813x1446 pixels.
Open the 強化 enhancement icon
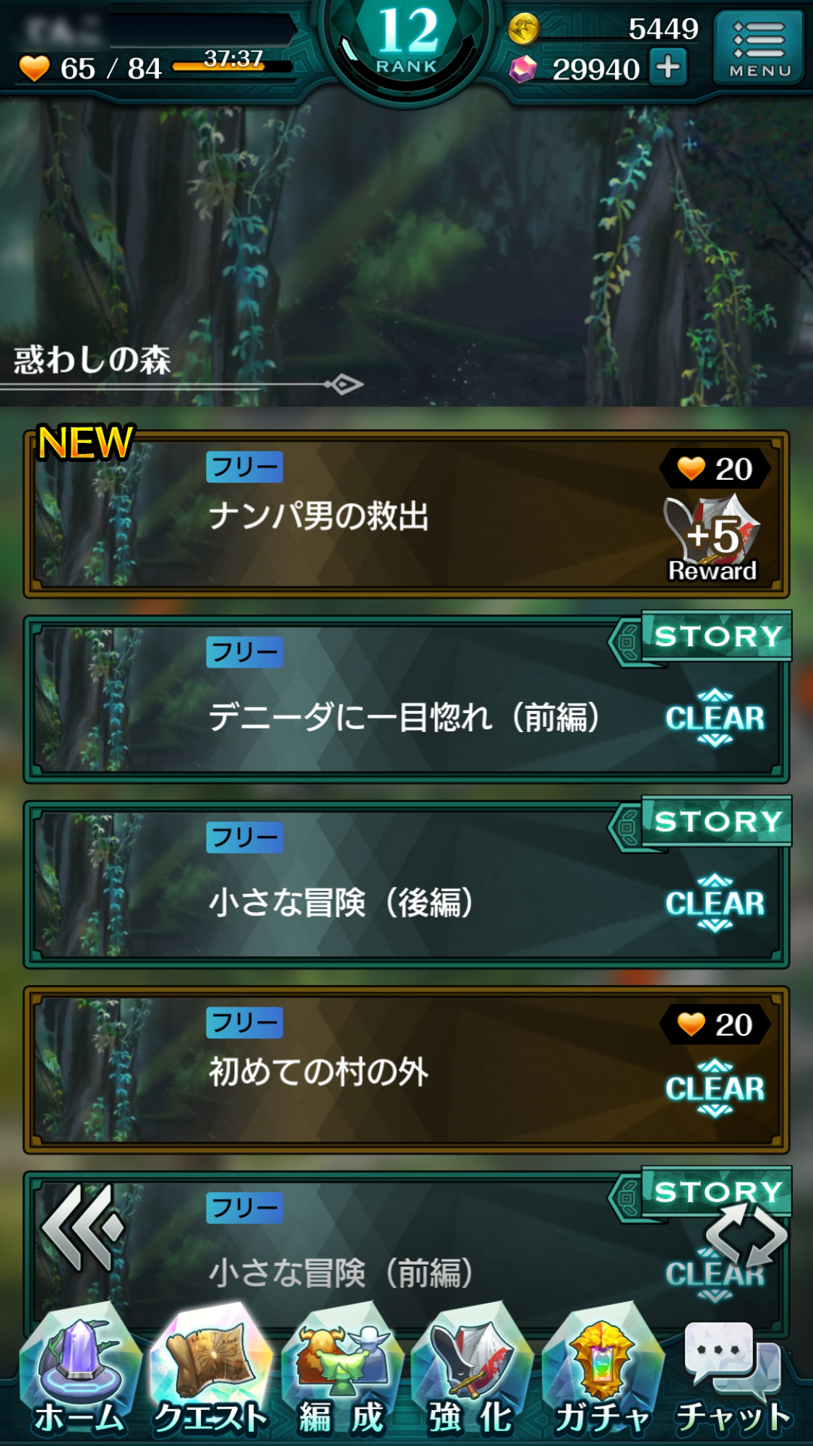pos(471,1373)
